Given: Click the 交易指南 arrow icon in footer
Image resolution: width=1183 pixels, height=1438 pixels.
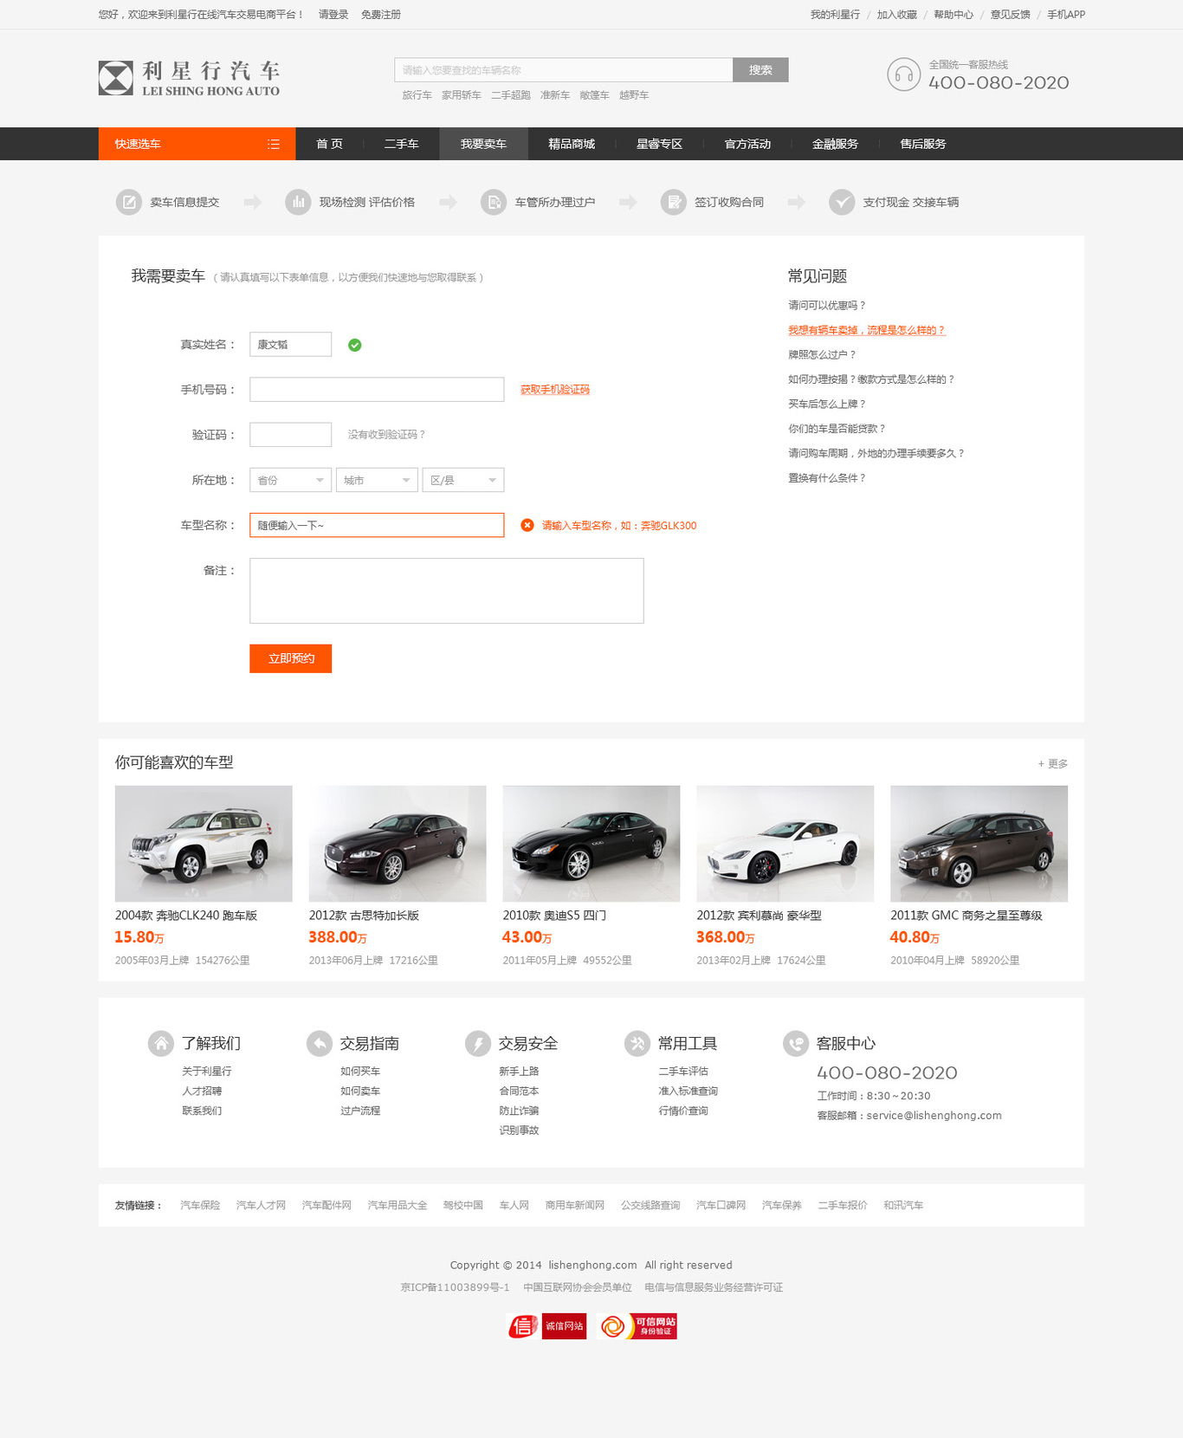Looking at the screenshot, I should pos(320,1043).
